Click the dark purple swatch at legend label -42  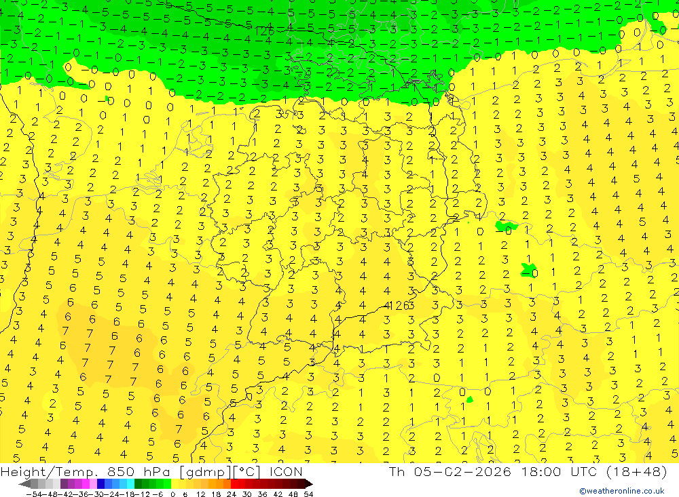click(64, 484)
